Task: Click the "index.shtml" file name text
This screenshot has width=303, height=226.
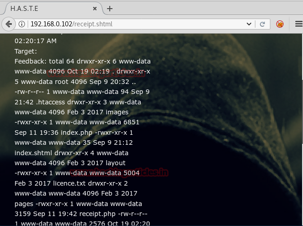Action: coord(33,153)
